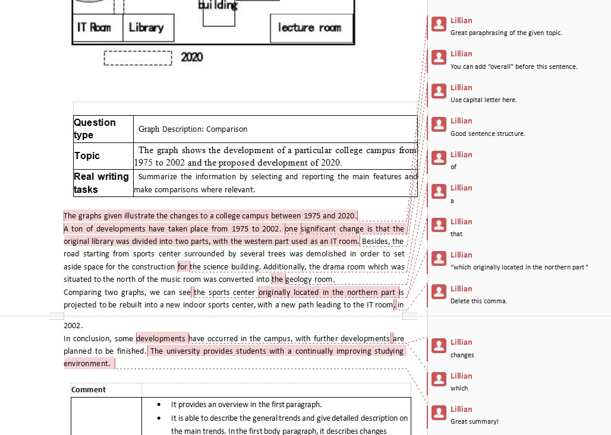Click the "Topic" label cell in the table
Screen dimensions: 611x435
103,156
